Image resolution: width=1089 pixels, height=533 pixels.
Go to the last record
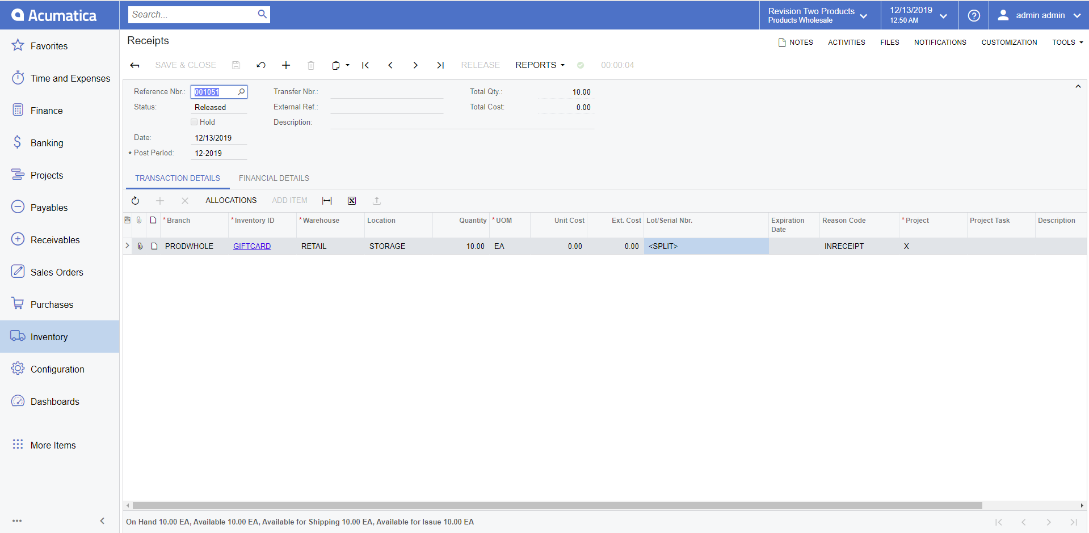pos(440,65)
